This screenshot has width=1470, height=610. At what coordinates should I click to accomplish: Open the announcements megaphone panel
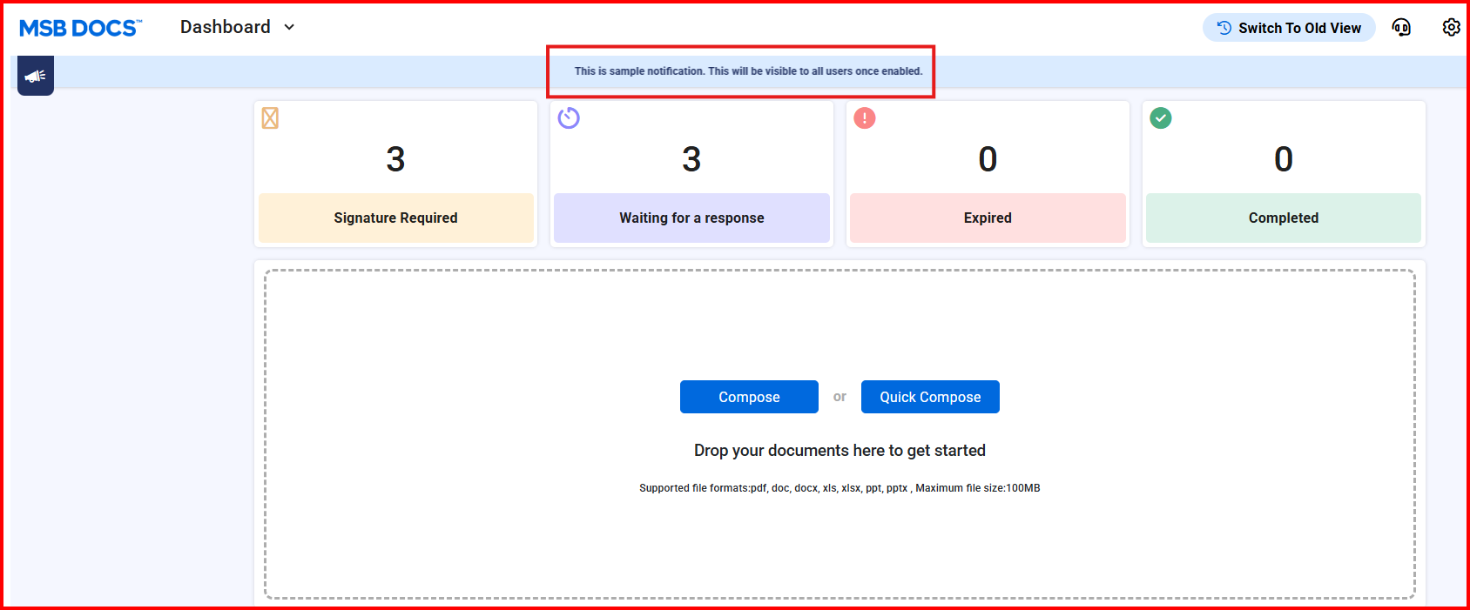pos(36,76)
